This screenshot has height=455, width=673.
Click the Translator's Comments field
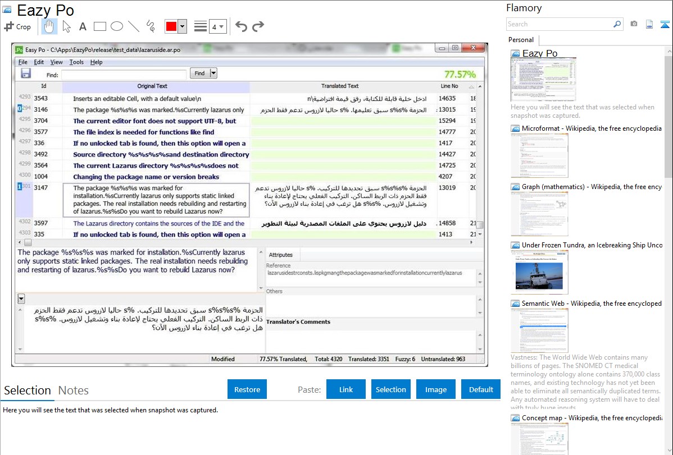(x=371, y=341)
